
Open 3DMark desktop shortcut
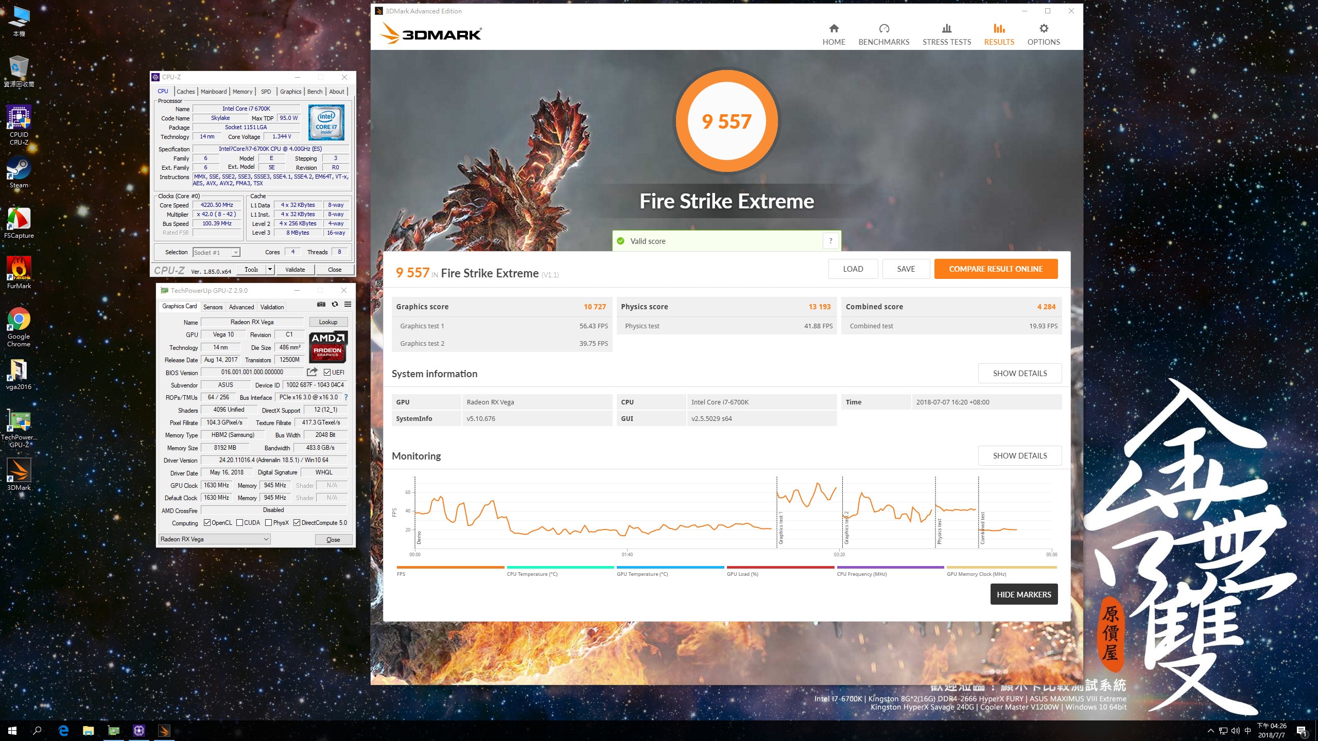click(19, 475)
